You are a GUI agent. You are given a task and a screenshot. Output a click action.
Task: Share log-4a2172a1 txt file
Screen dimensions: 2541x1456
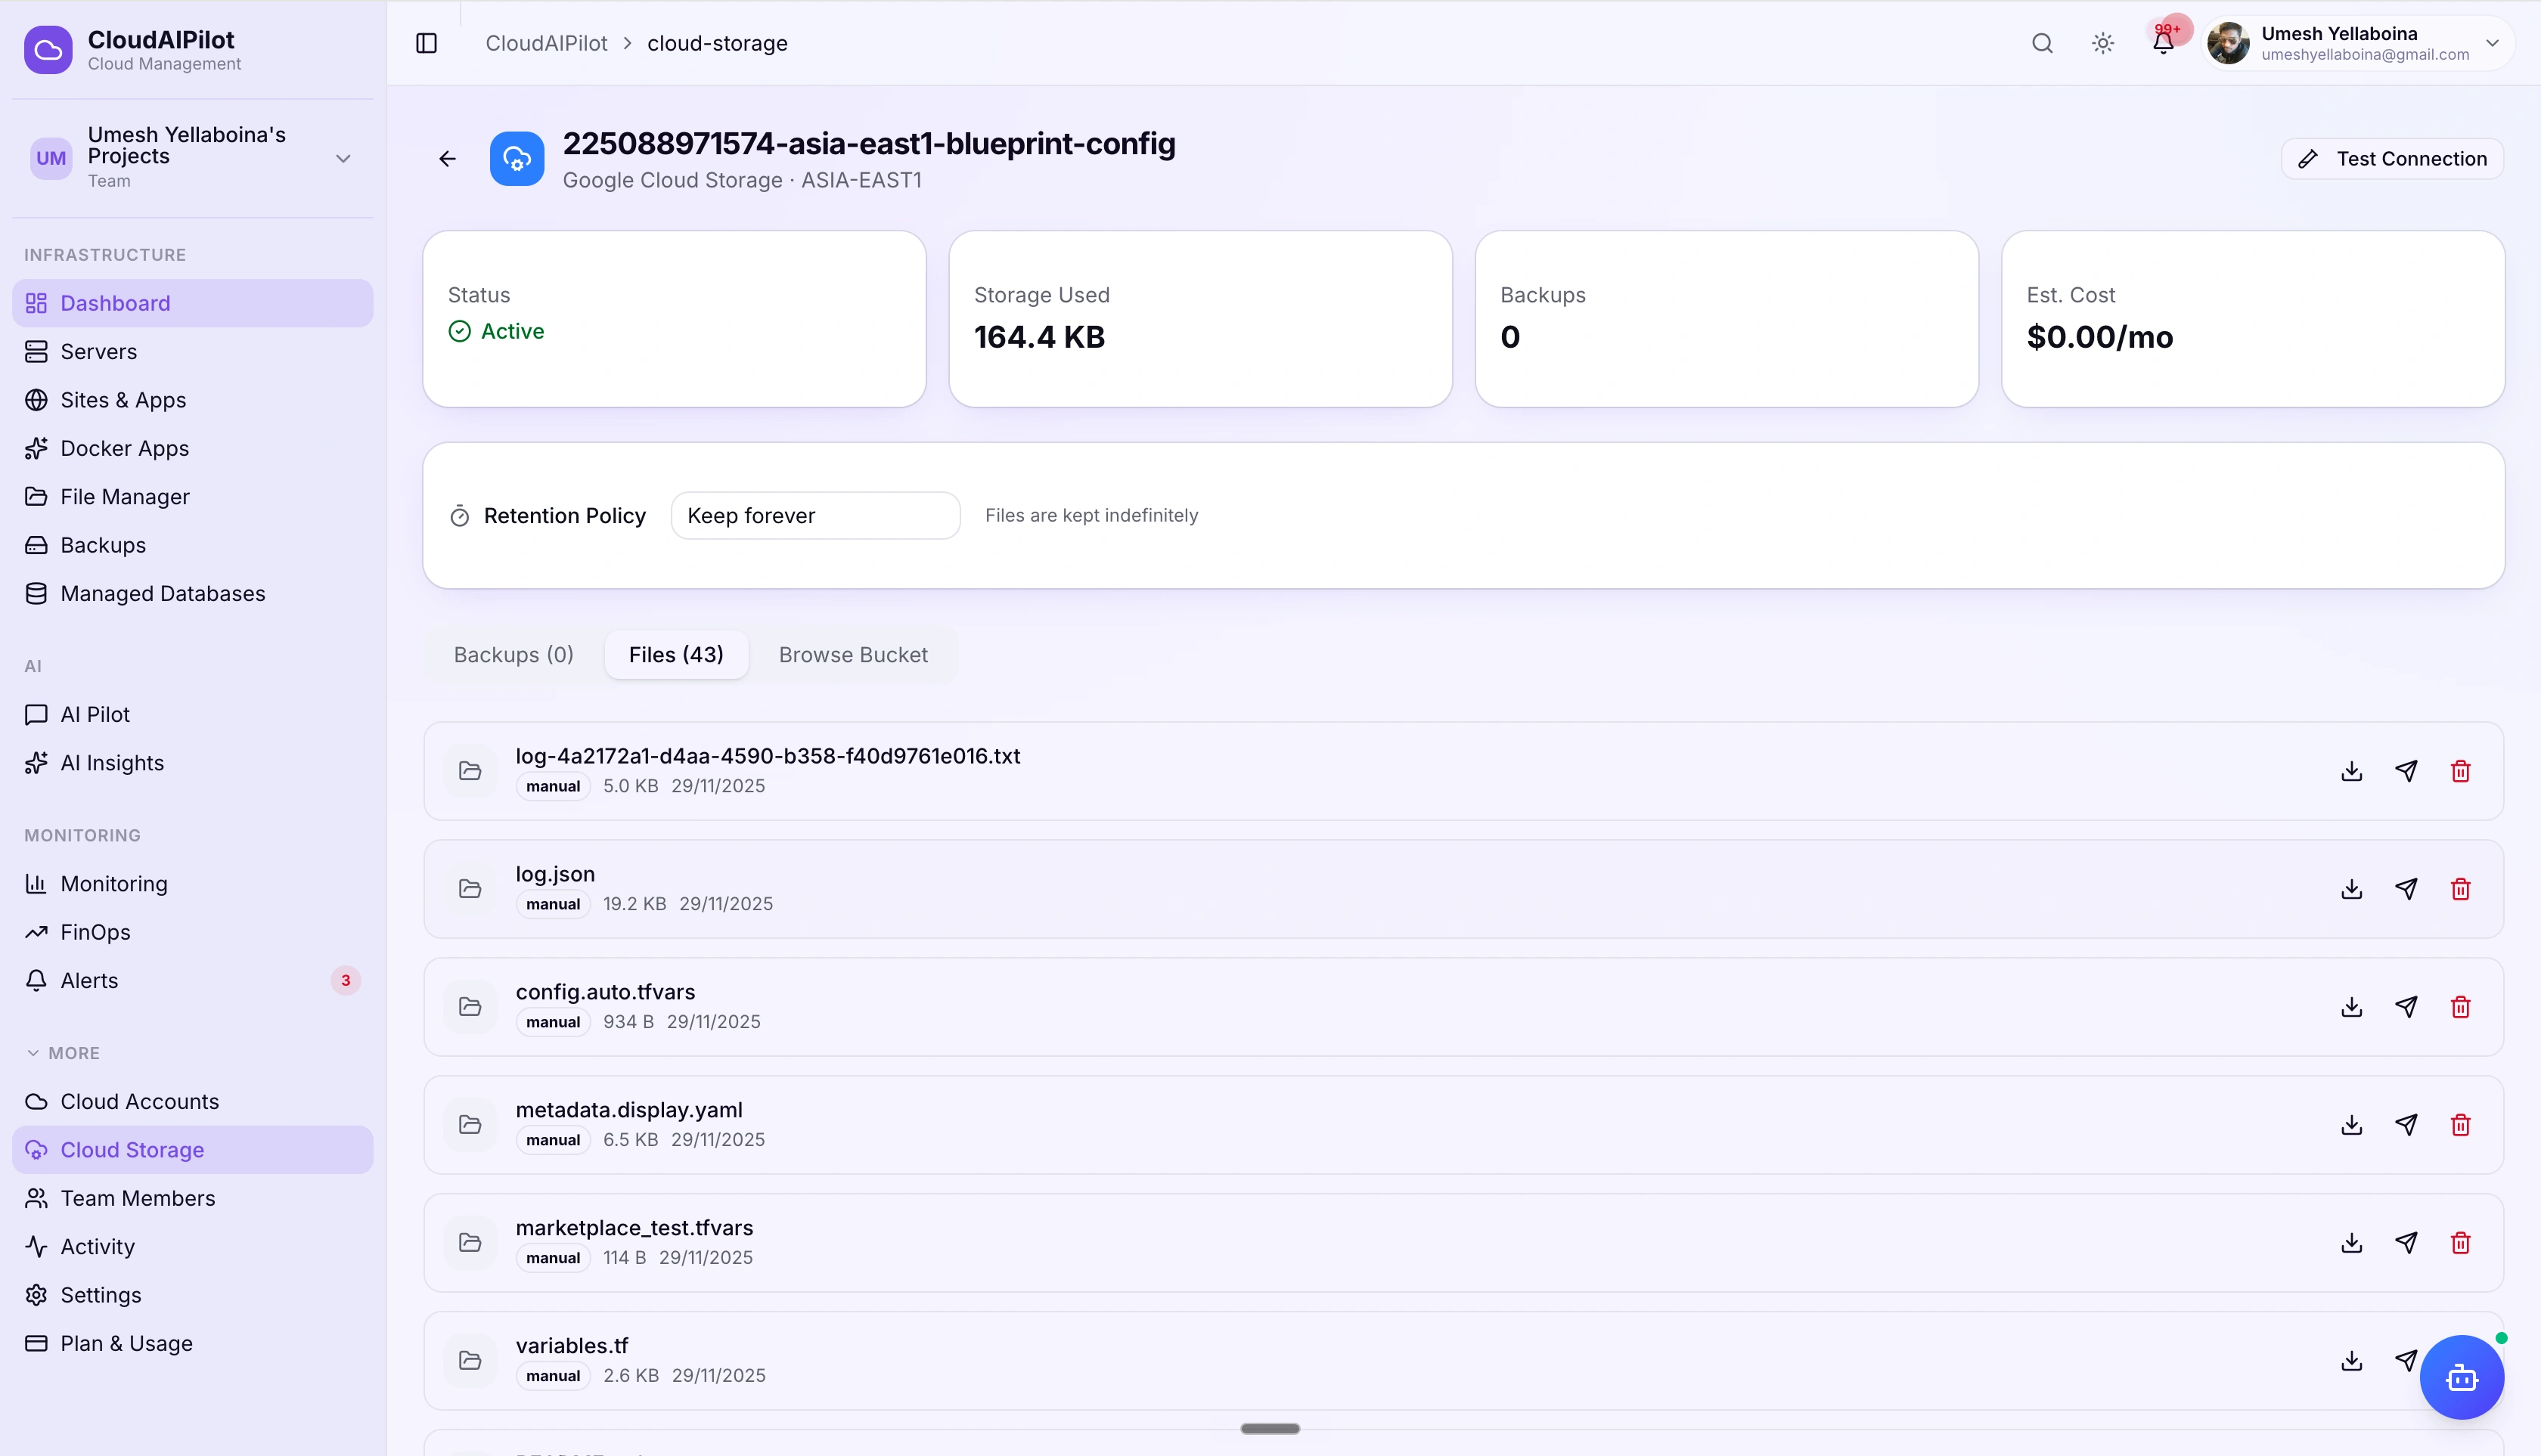click(x=2407, y=771)
